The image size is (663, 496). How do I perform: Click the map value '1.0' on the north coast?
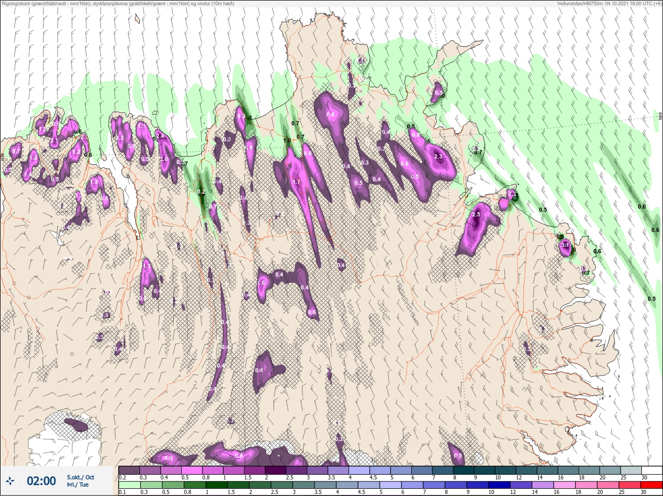[287, 140]
